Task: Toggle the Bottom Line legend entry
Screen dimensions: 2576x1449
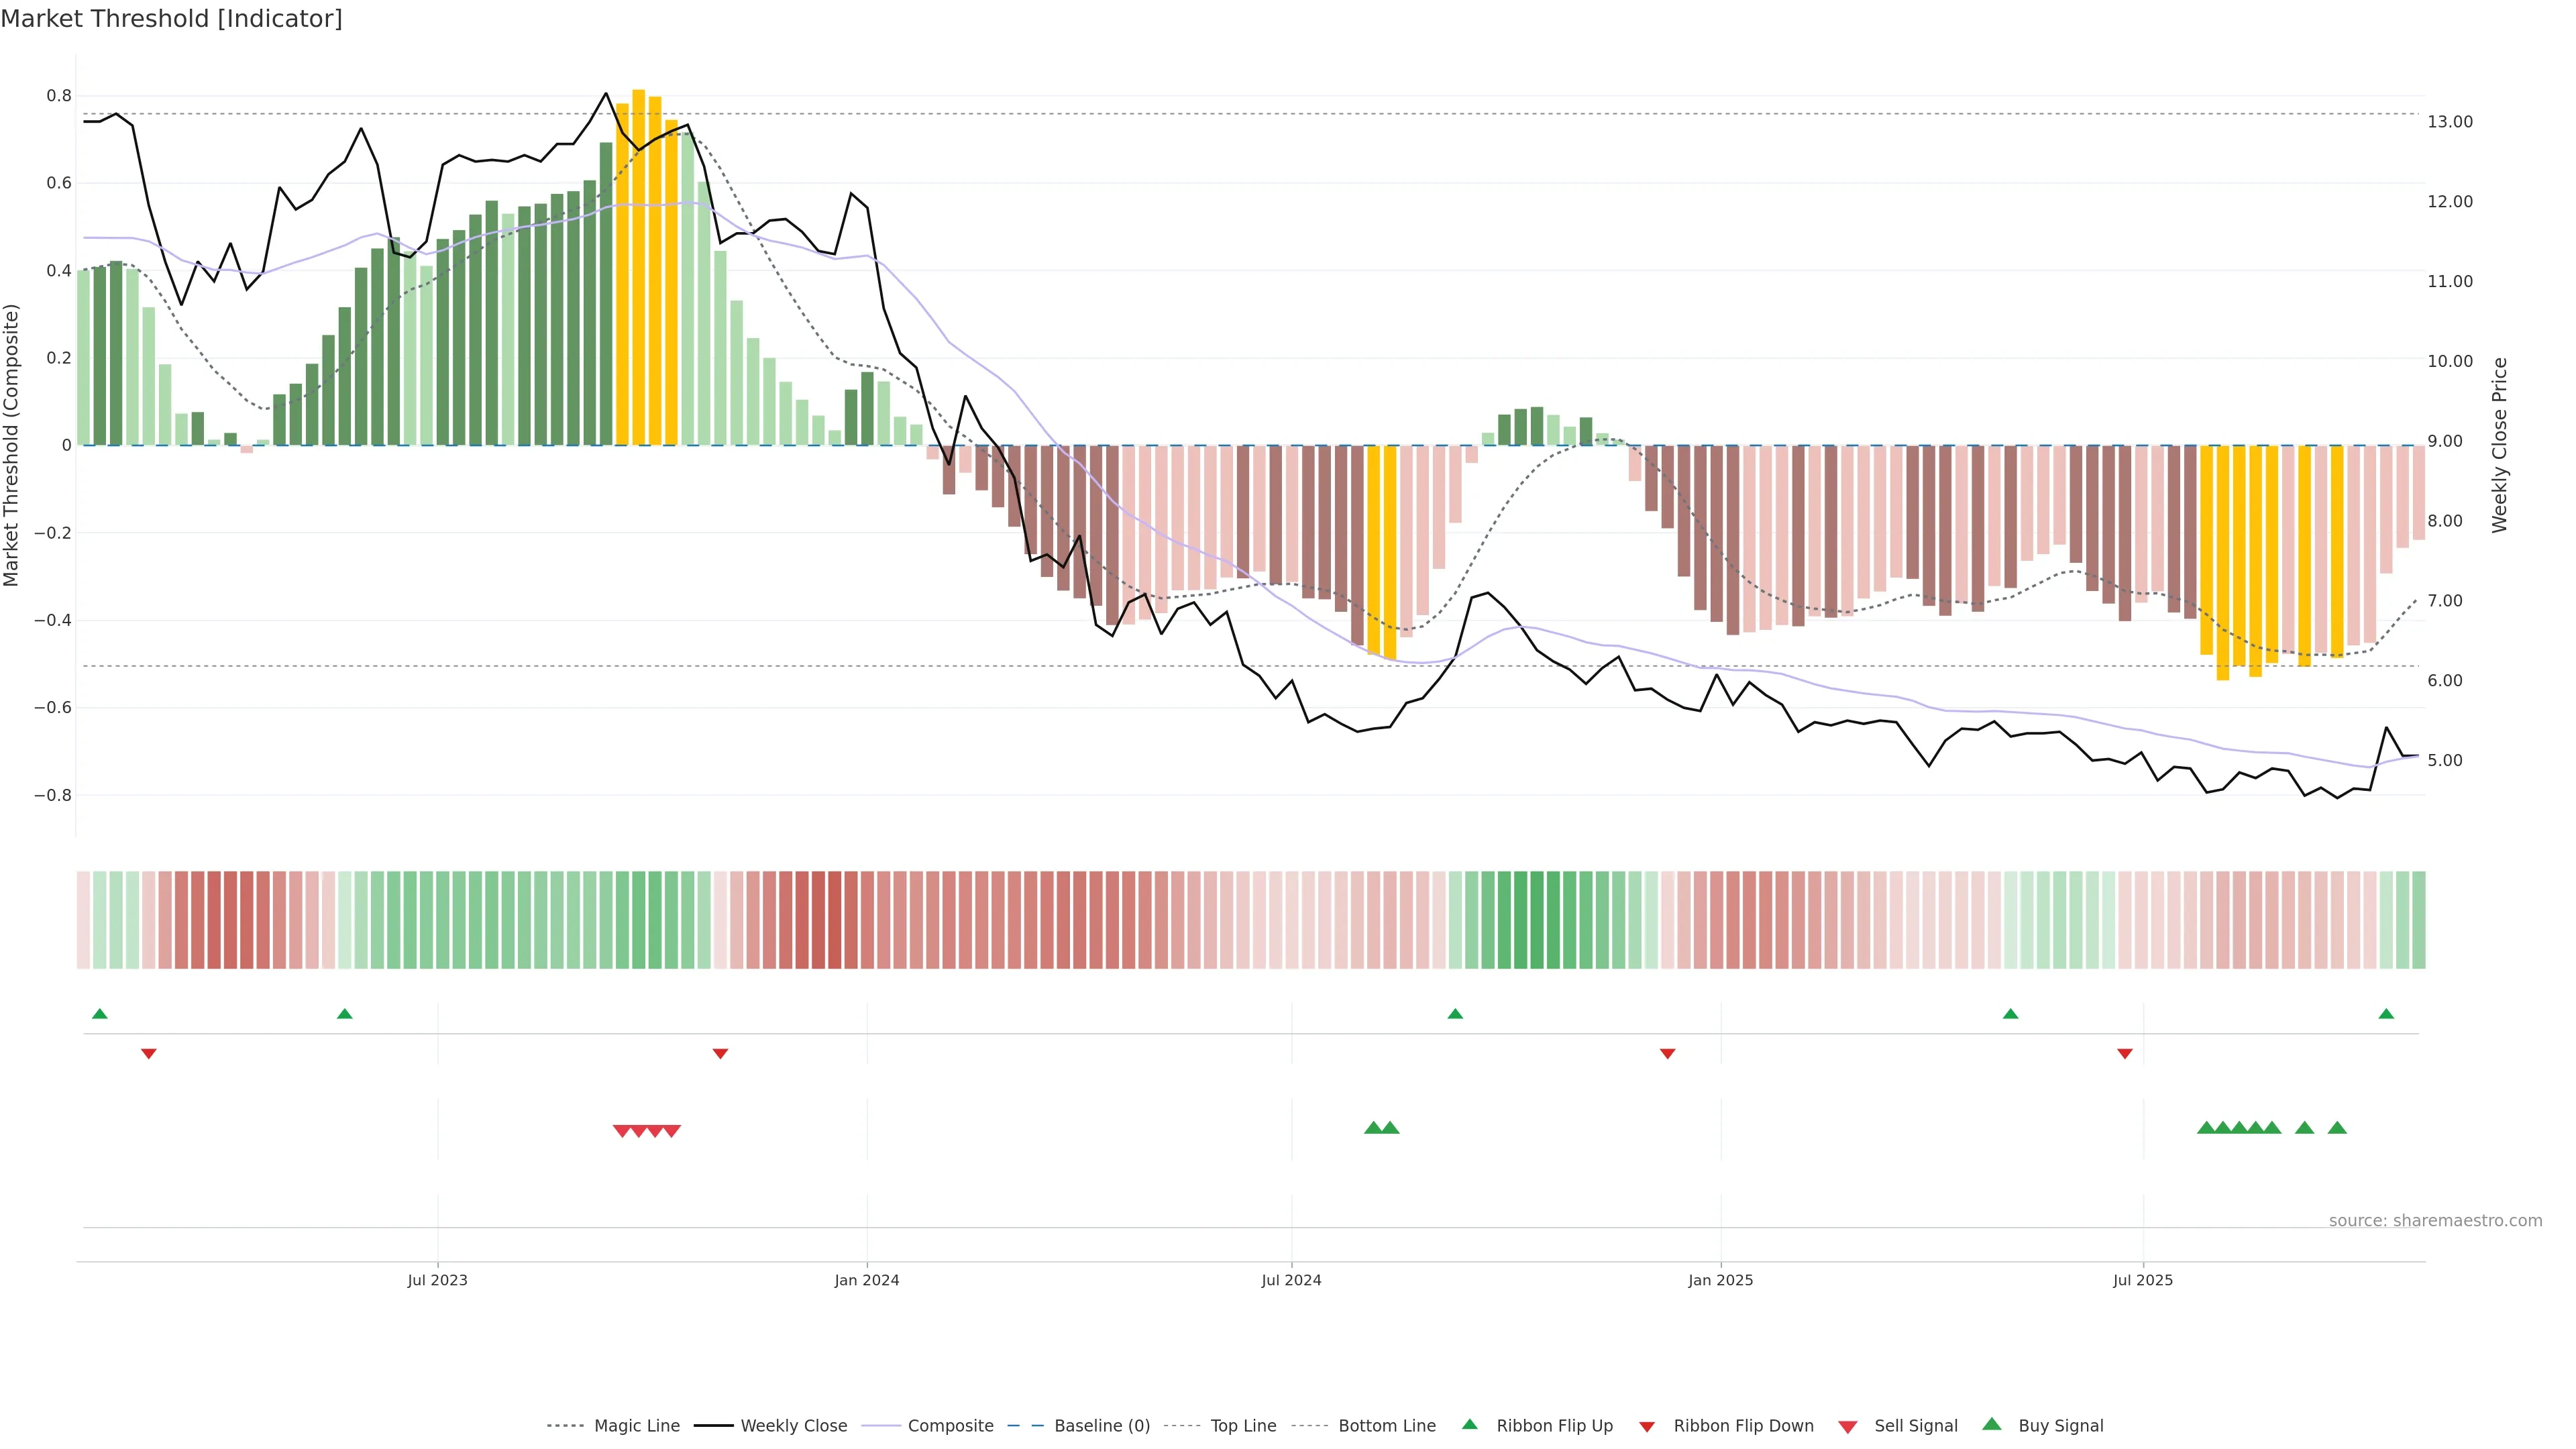Action: [1386, 1426]
